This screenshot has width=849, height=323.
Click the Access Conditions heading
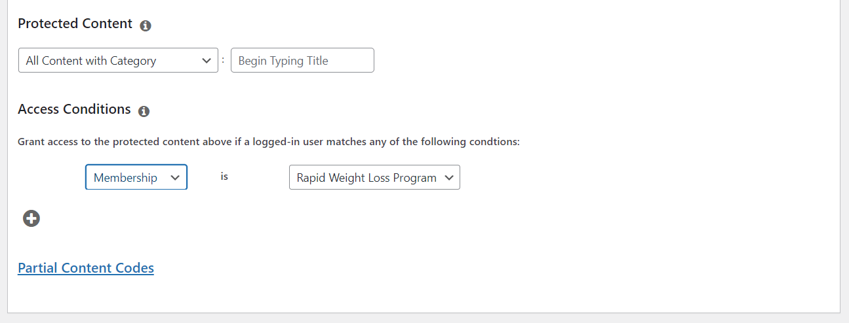pos(74,109)
